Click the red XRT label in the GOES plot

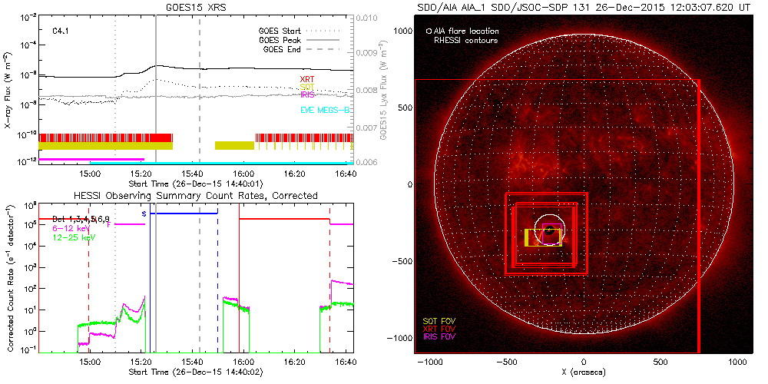(x=307, y=80)
